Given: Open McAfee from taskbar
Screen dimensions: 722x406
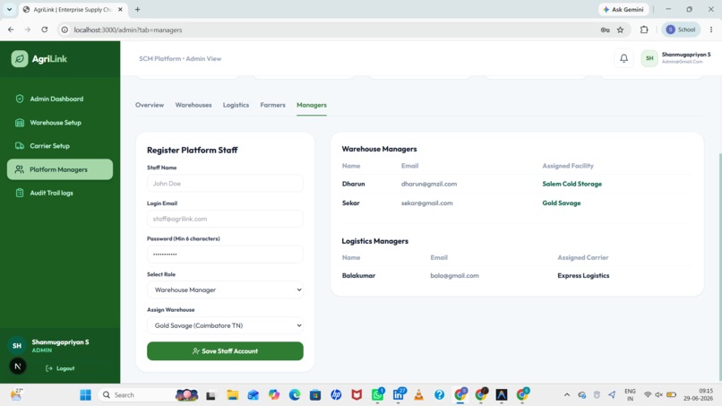Looking at the screenshot, I should 357,395.
